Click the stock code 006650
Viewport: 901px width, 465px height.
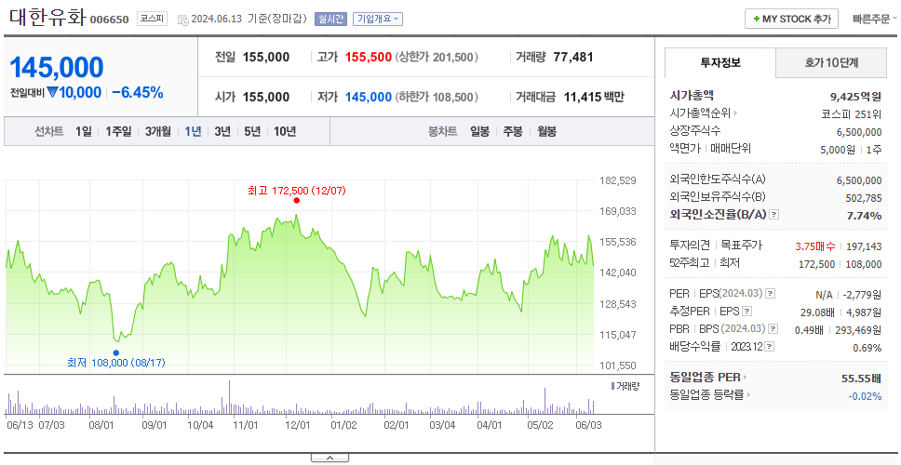[109, 20]
